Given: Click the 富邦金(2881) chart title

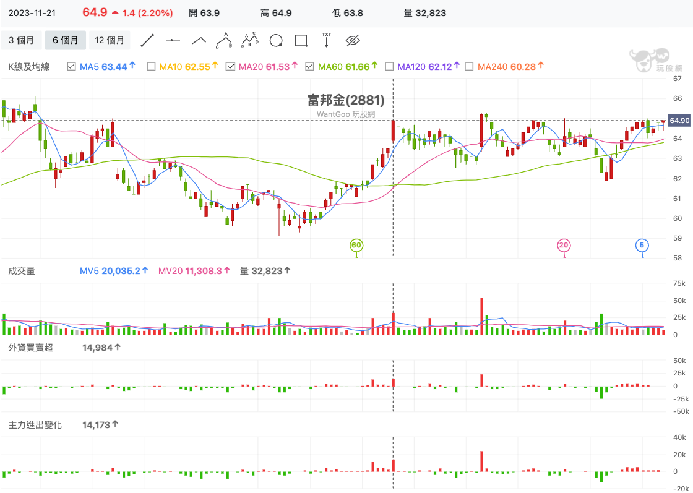Looking at the screenshot, I should [x=346, y=100].
